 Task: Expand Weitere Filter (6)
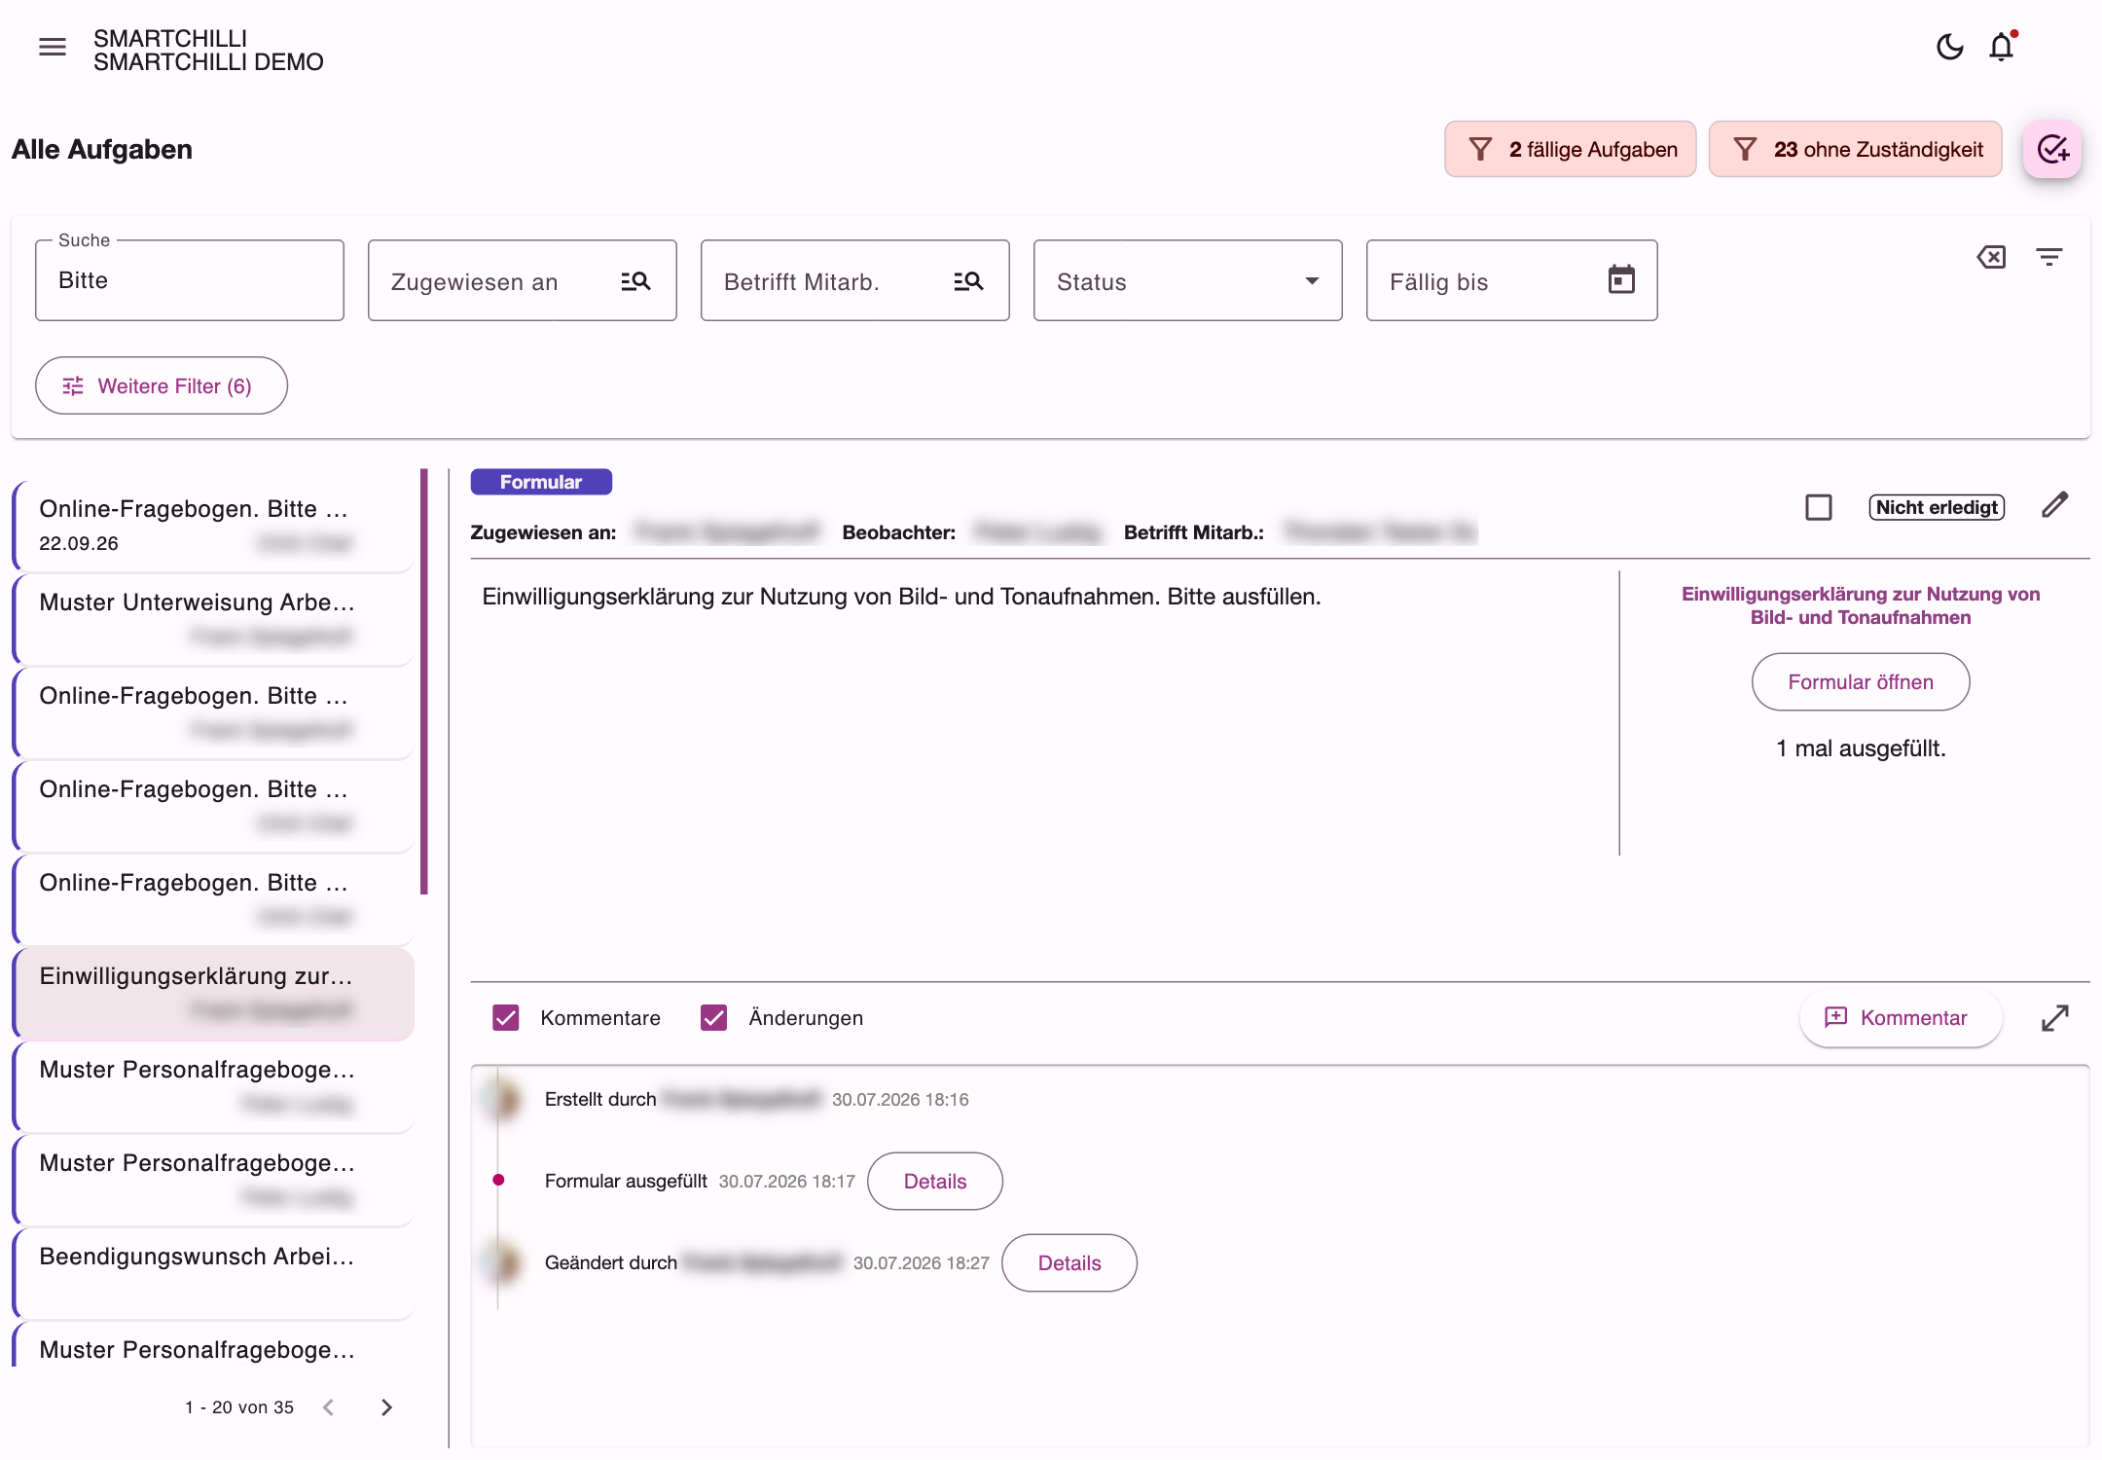click(x=162, y=385)
